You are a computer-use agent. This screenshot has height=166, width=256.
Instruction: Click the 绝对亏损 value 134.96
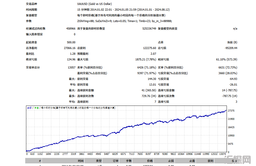pyautogui.click(x=71, y=59)
